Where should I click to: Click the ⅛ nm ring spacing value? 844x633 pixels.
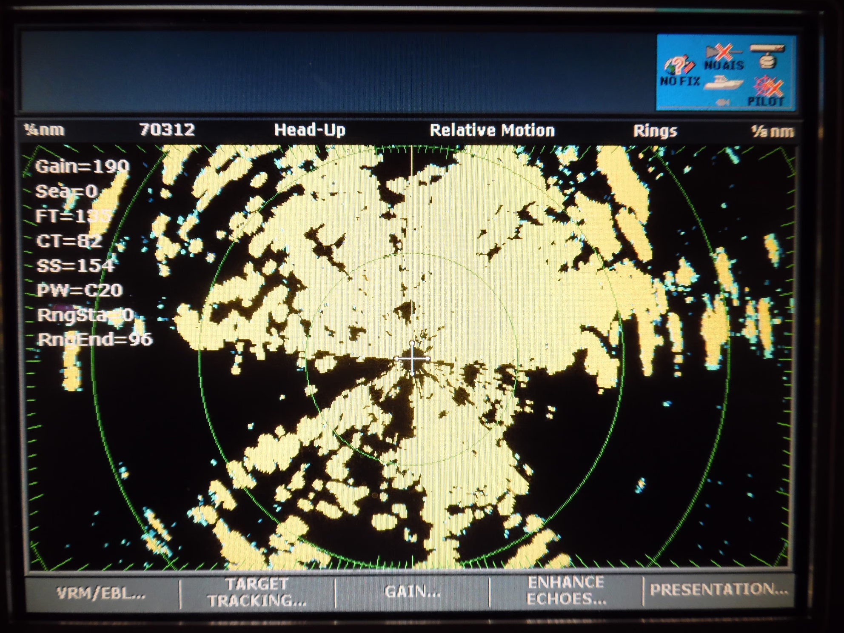click(773, 131)
